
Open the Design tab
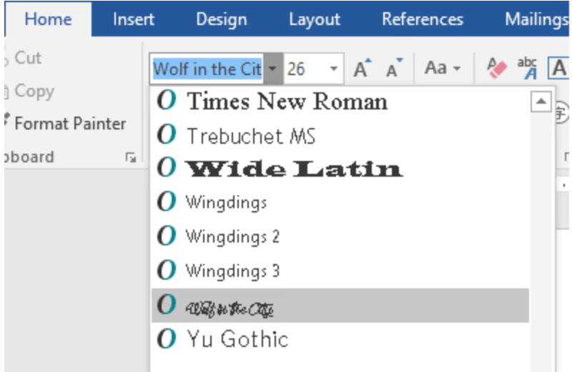tap(222, 19)
